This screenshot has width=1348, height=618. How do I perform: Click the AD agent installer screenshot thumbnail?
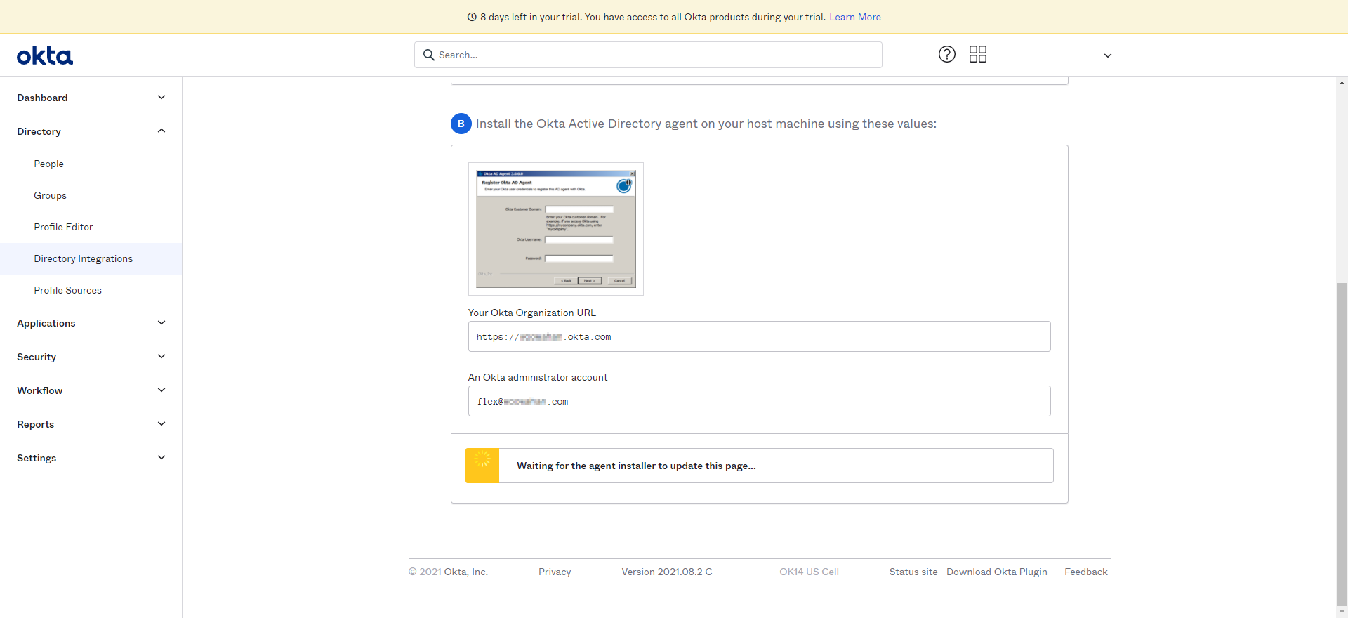click(556, 229)
